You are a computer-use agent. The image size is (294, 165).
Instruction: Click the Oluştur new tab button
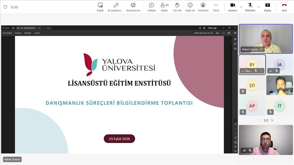tap(47, 28)
